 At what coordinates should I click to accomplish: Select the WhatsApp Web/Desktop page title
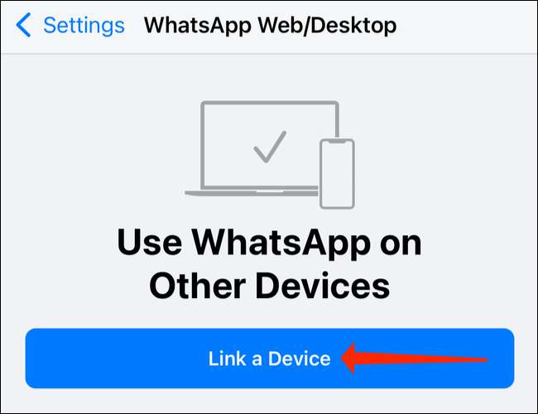[x=270, y=26]
